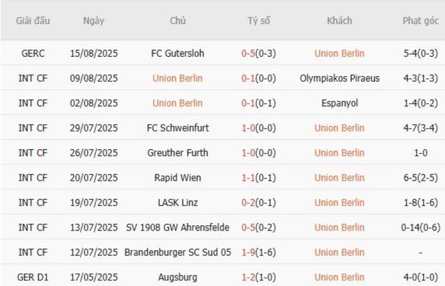The width and height of the screenshot is (445, 286).
Task: Click the LASK Linz team name
Action: coord(177,203)
